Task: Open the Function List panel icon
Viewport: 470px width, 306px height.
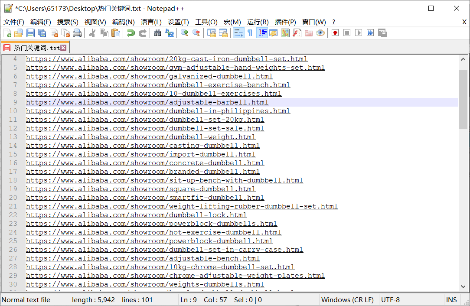Action: coord(297,33)
